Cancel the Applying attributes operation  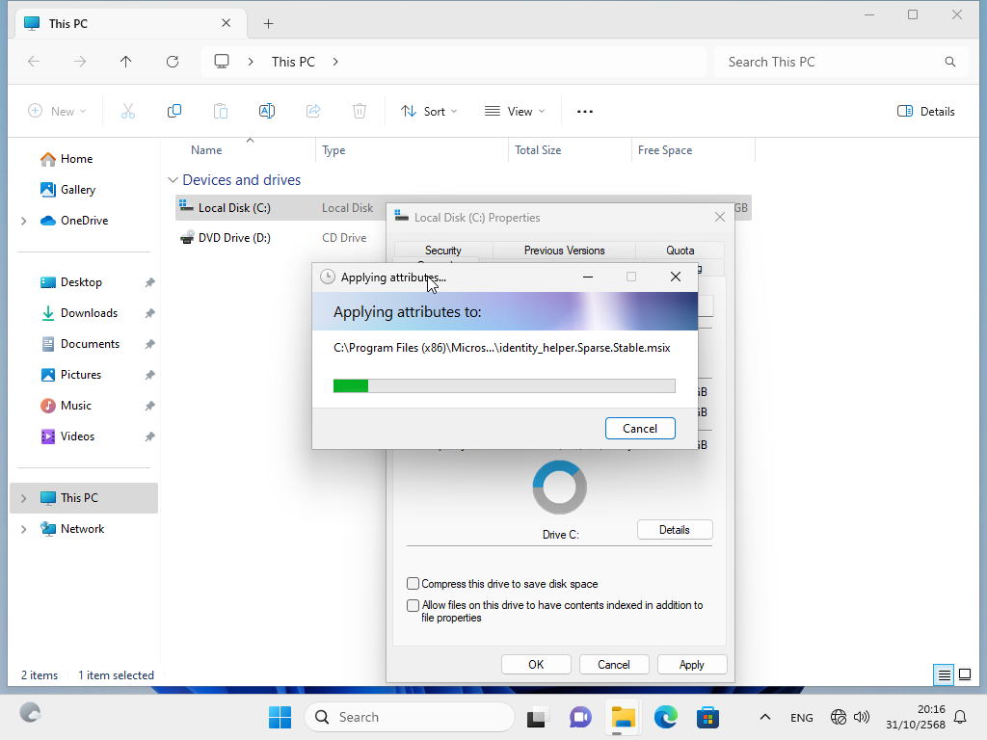point(640,429)
